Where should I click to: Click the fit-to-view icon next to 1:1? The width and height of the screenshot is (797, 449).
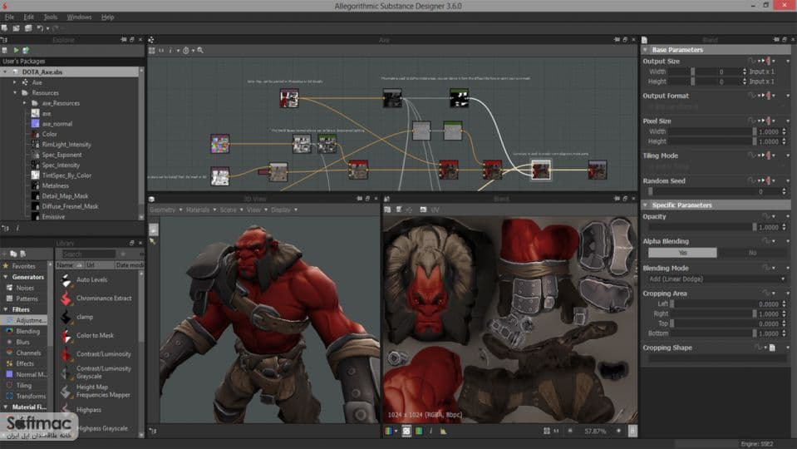(546, 432)
